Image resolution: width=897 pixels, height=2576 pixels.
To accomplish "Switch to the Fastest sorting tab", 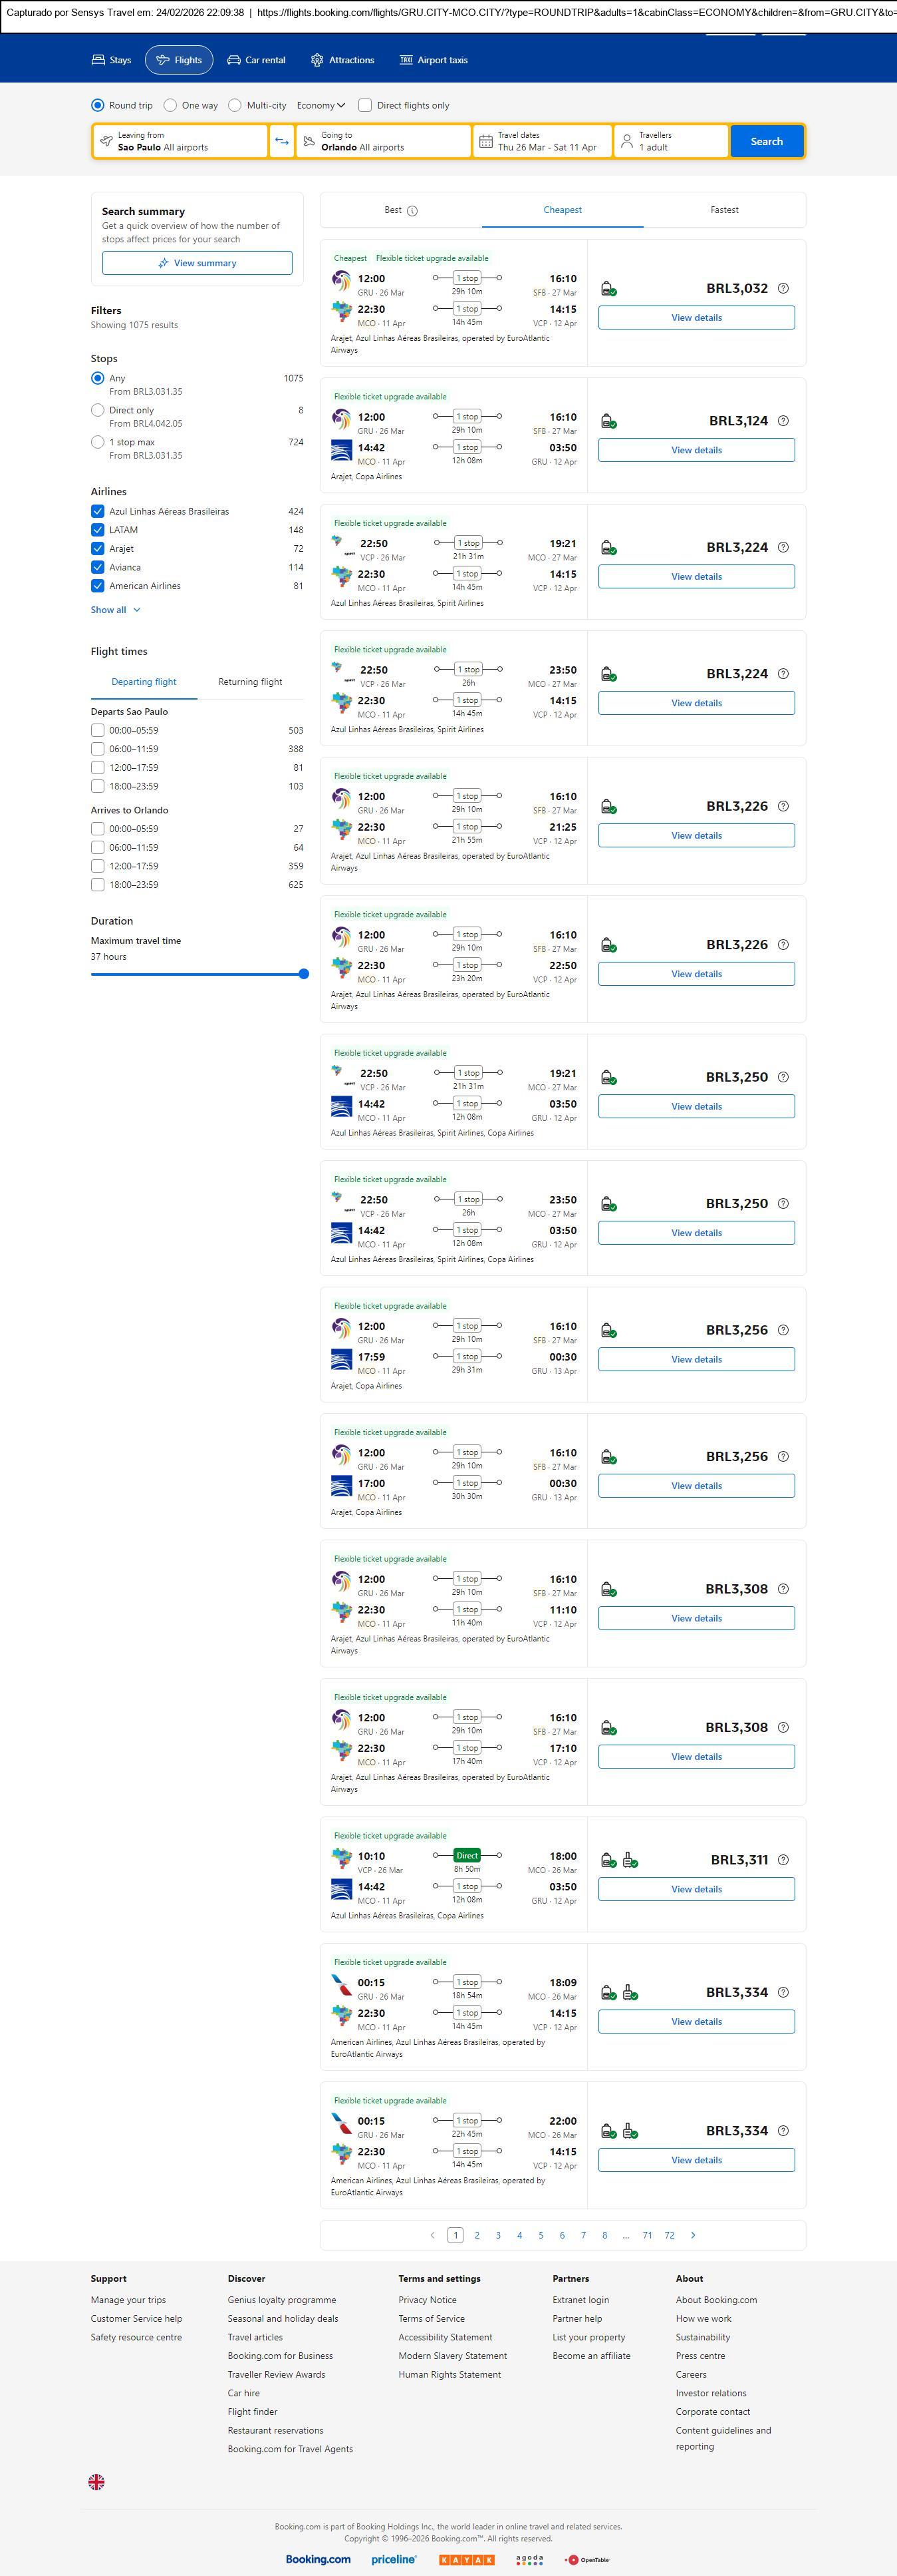I will coord(724,210).
